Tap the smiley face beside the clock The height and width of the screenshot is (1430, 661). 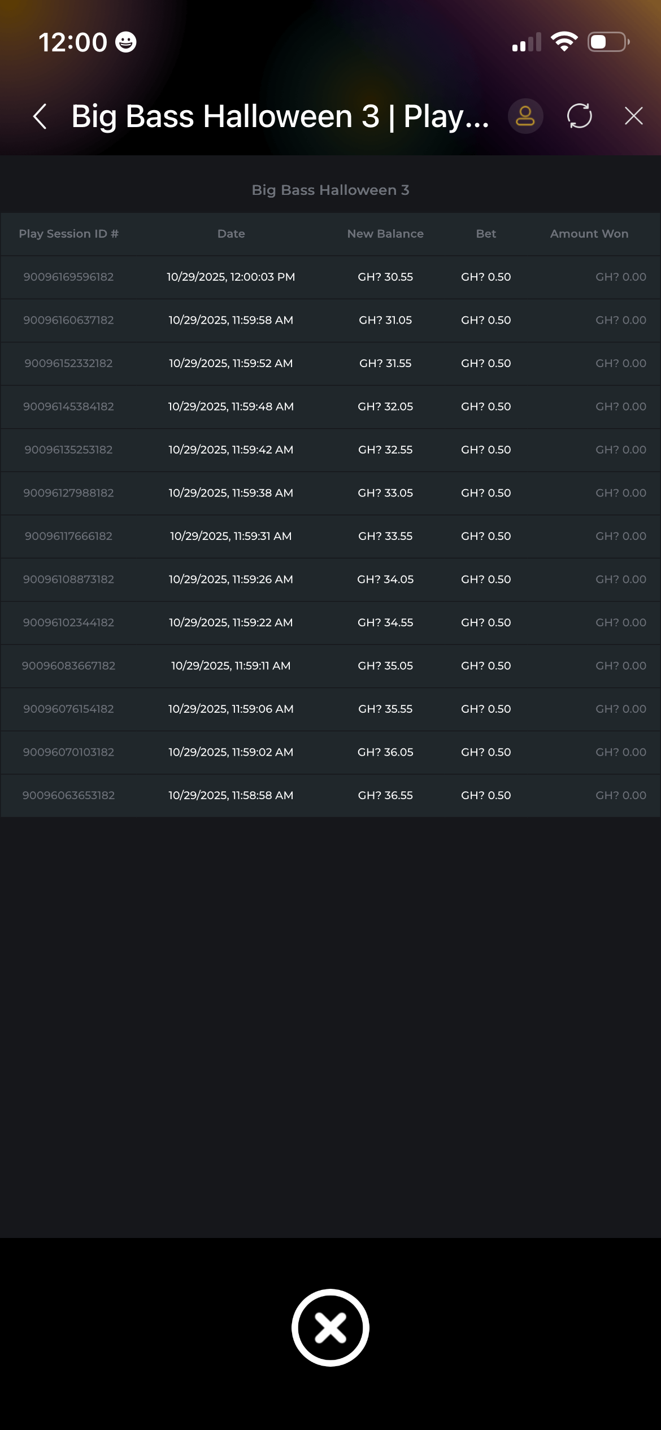(125, 42)
